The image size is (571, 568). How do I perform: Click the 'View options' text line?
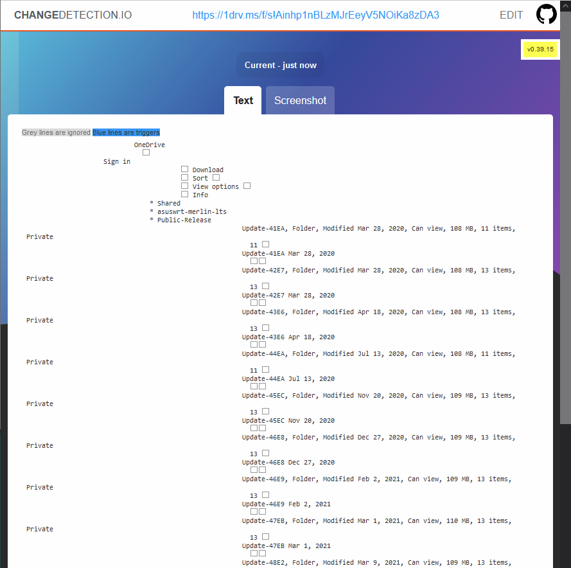pos(215,186)
